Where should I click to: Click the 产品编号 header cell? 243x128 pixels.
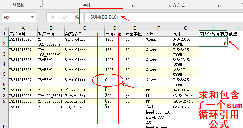23,34
